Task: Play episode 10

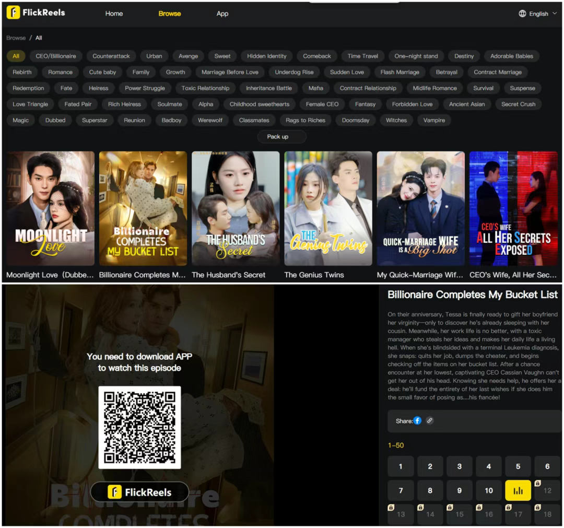Action: click(x=488, y=490)
